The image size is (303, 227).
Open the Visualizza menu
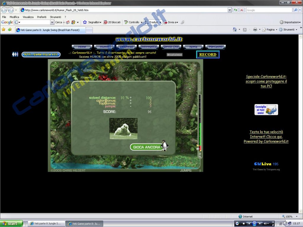point(28,17)
